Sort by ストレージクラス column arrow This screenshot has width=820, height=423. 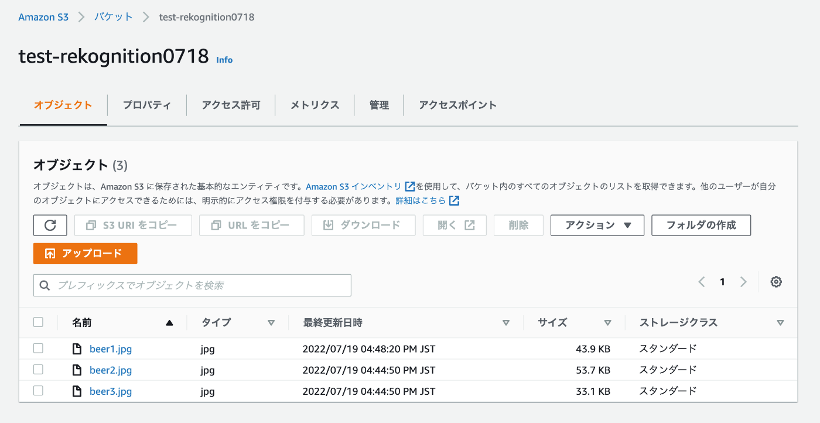point(780,323)
